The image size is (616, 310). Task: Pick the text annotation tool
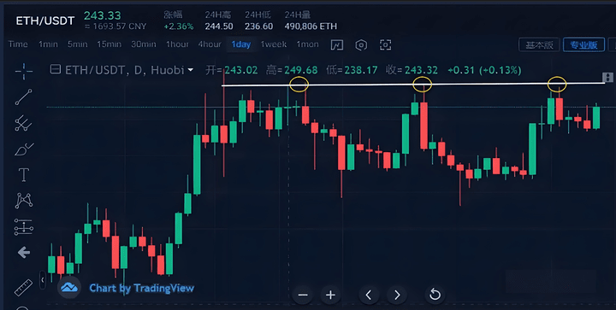point(24,175)
